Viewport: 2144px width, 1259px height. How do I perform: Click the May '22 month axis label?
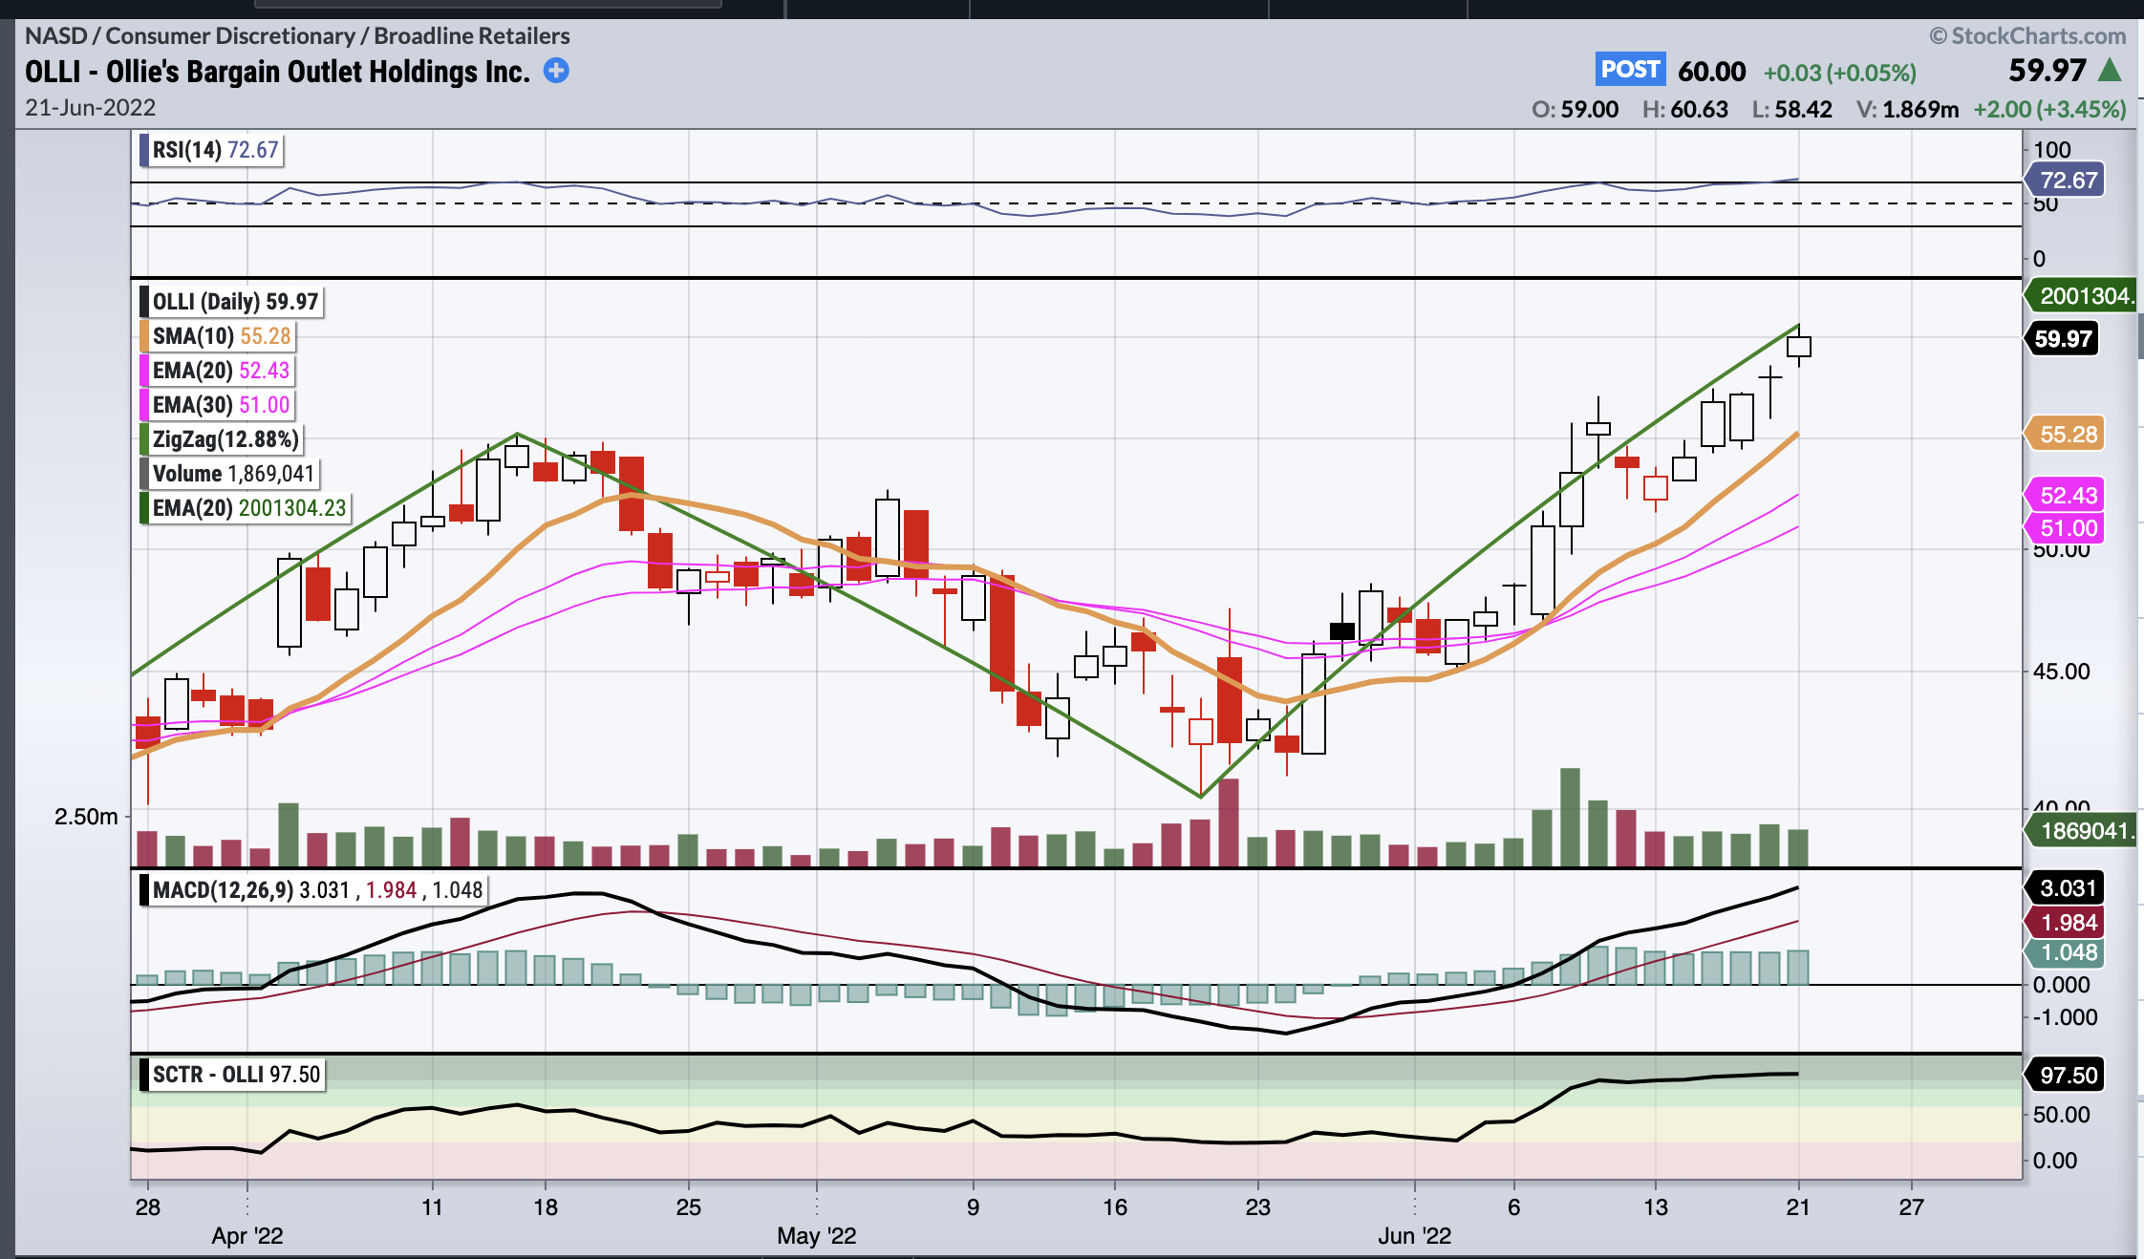click(817, 1235)
